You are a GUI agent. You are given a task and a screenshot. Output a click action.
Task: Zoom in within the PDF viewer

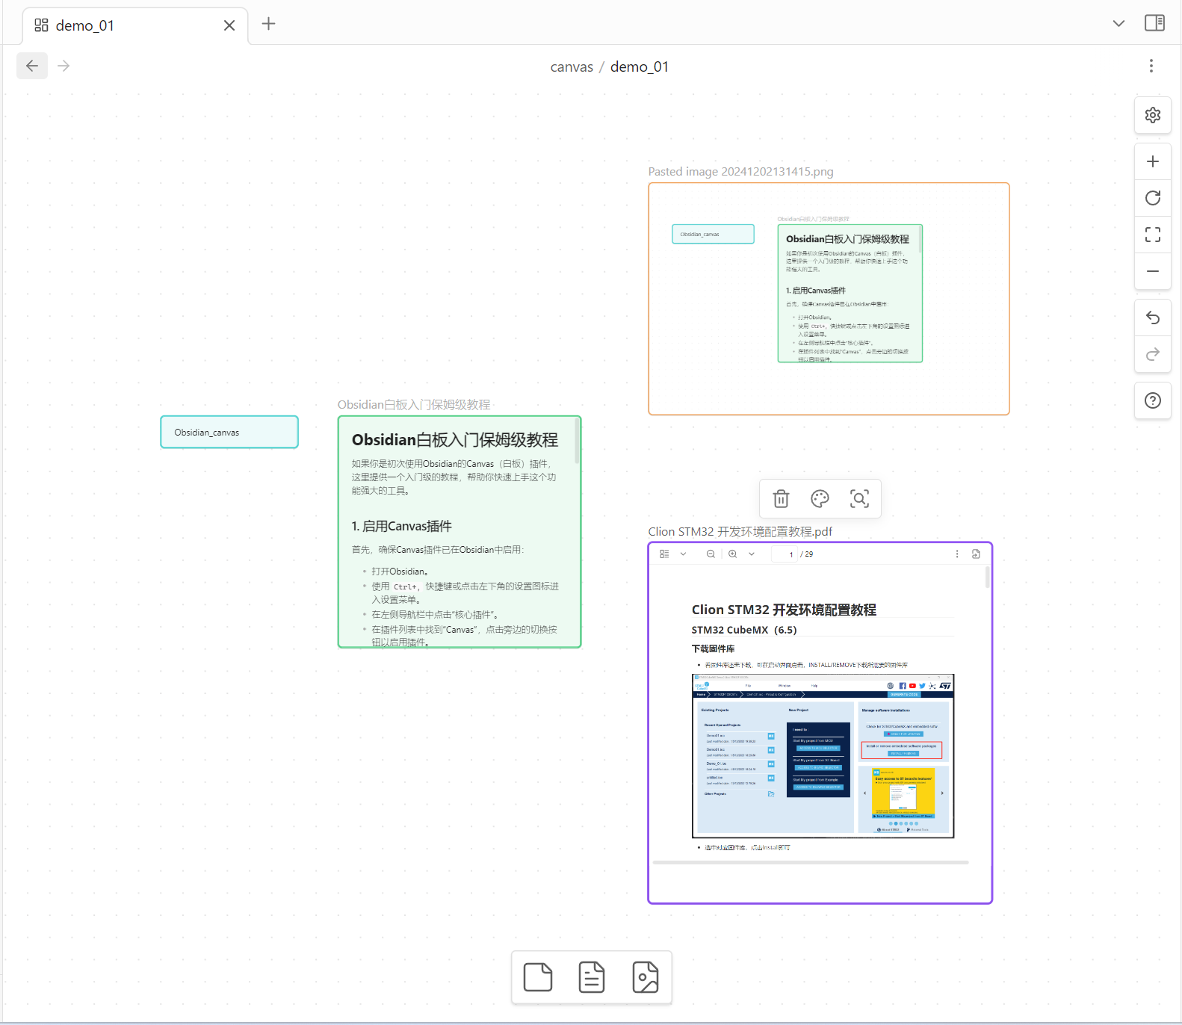click(x=733, y=554)
